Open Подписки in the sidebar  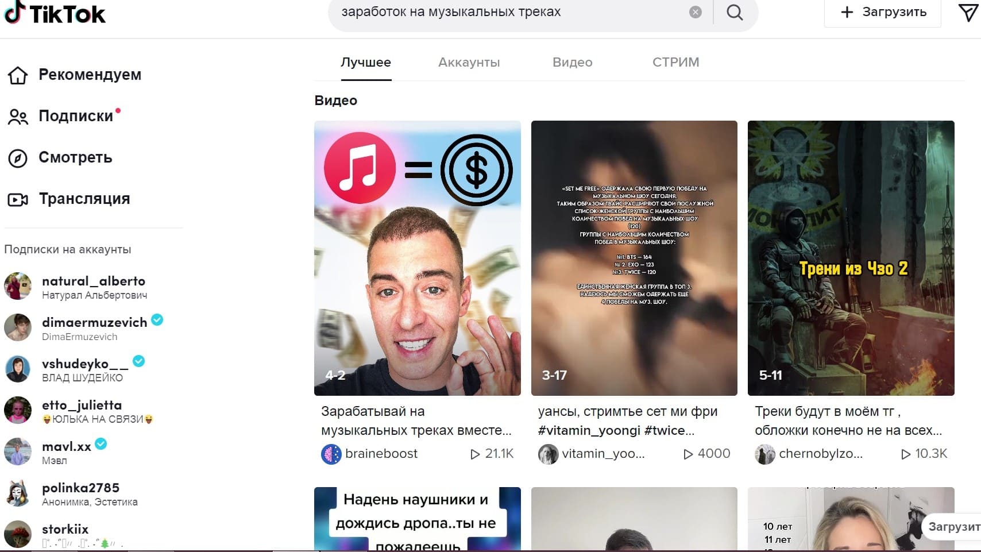64,116
